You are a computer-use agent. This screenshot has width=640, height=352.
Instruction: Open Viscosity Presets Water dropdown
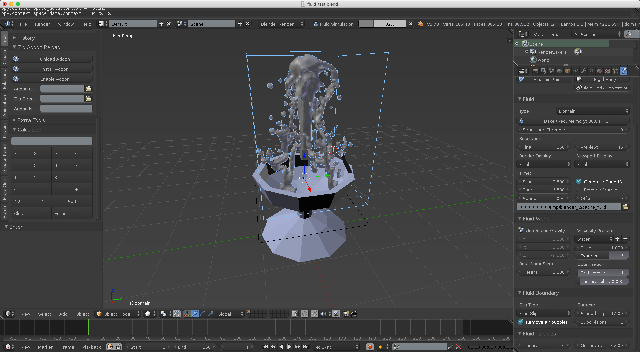coord(594,239)
